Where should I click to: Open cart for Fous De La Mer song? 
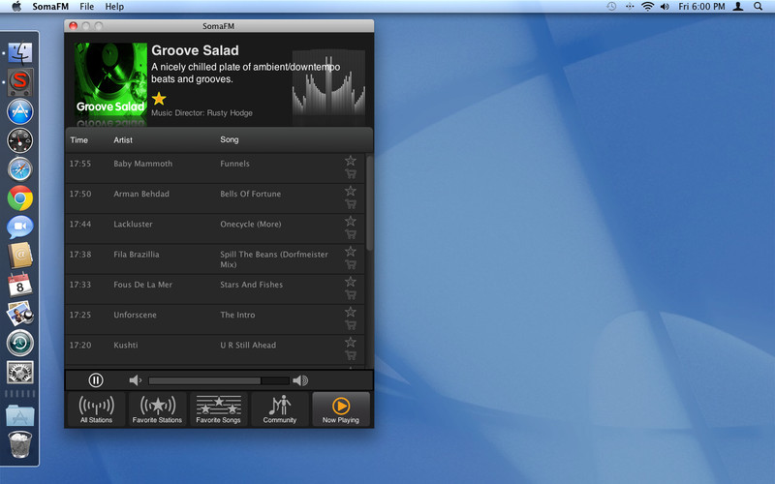351,295
